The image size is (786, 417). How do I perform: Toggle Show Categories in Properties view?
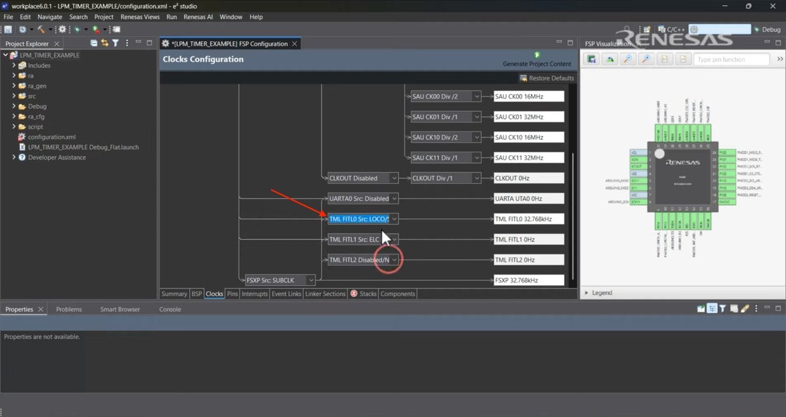pyautogui.click(x=712, y=308)
